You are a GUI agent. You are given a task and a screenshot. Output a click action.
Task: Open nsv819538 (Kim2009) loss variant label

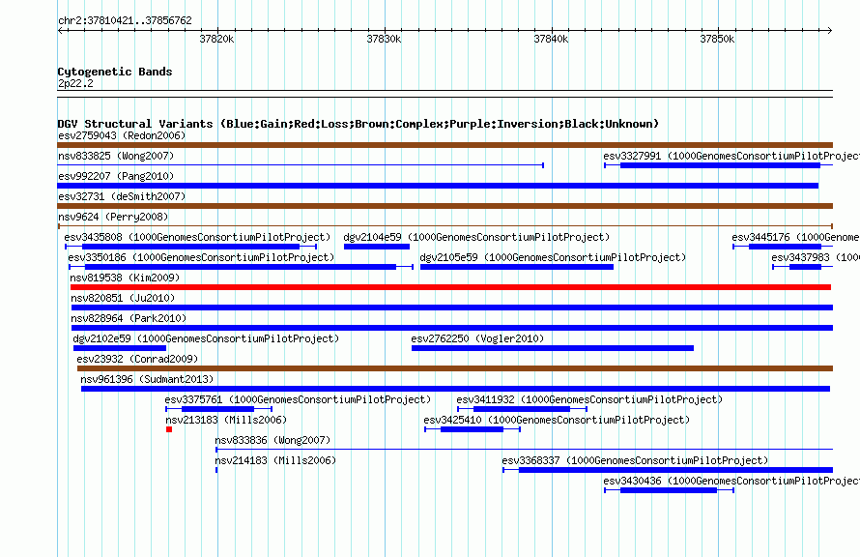pyautogui.click(x=125, y=278)
